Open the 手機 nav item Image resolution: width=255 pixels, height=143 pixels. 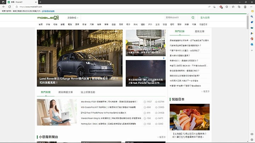(x=48, y=24)
